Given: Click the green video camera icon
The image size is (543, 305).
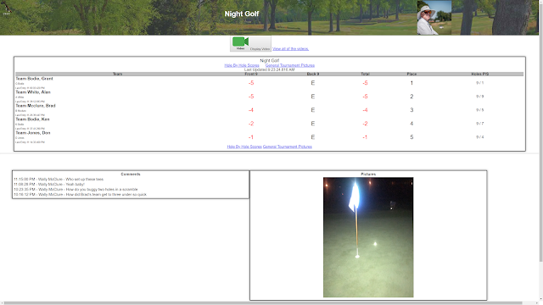Looking at the screenshot, I should point(240,42).
